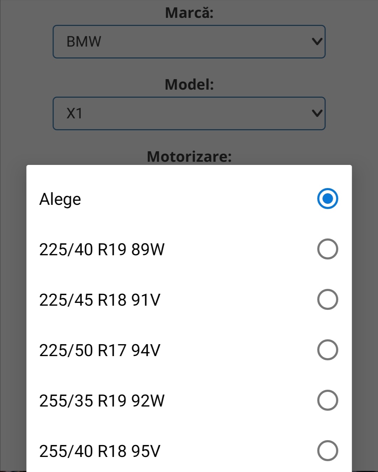Choose the 225/45 R18 91V radio button
This screenshot has width=378, height=472.
click(x=327, y=299)
